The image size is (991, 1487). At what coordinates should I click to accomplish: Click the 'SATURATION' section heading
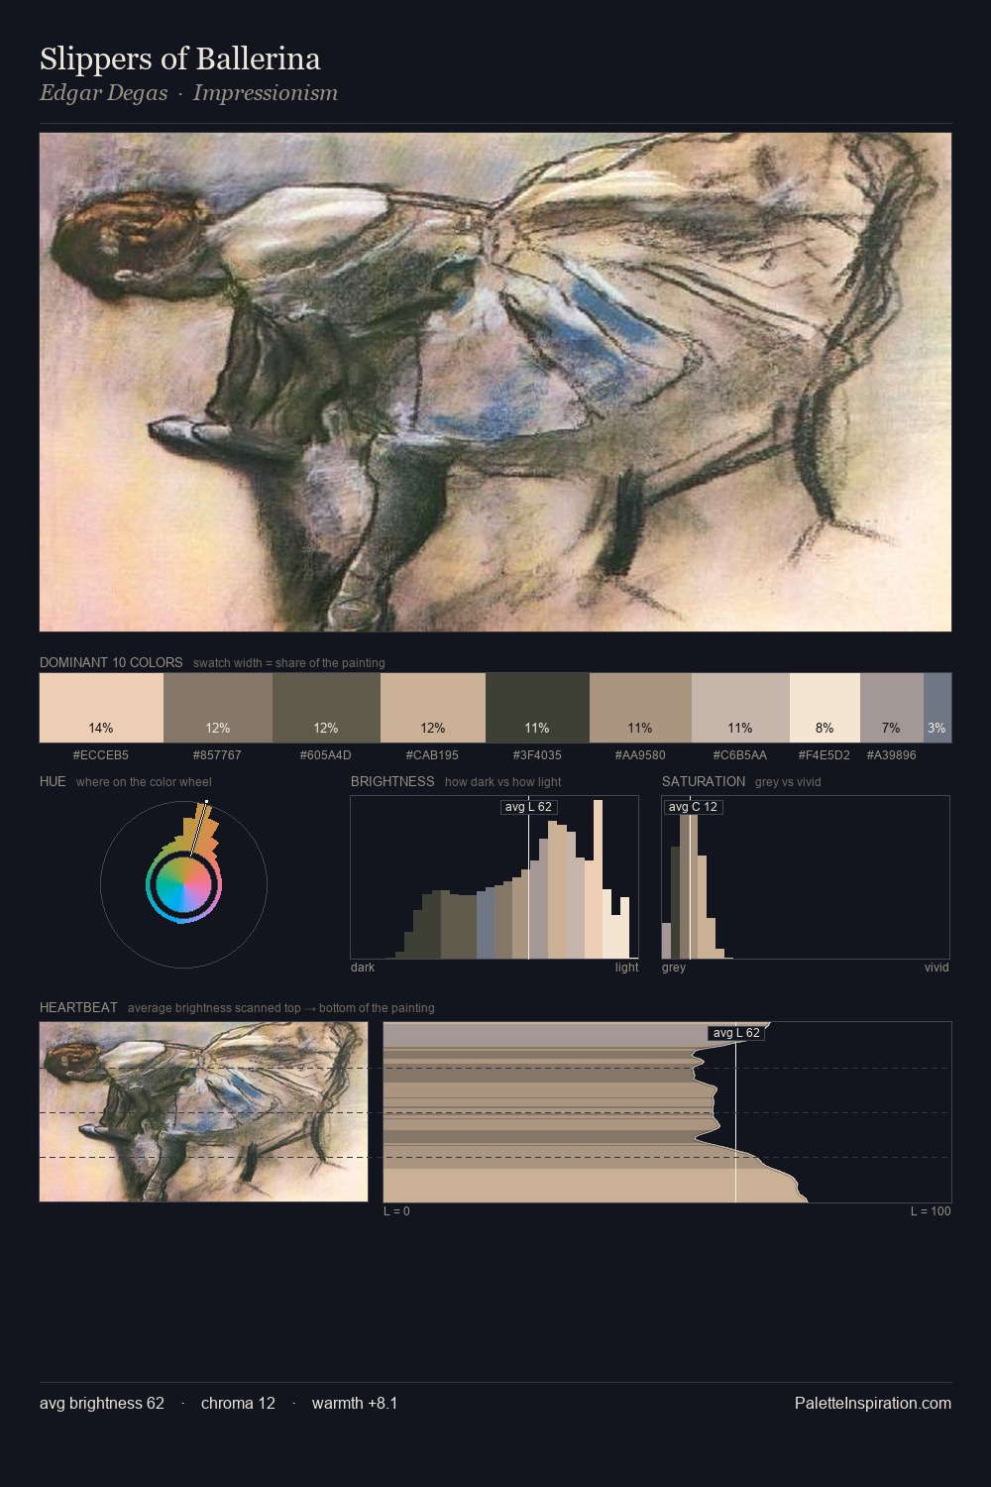(x=704, y=781)
